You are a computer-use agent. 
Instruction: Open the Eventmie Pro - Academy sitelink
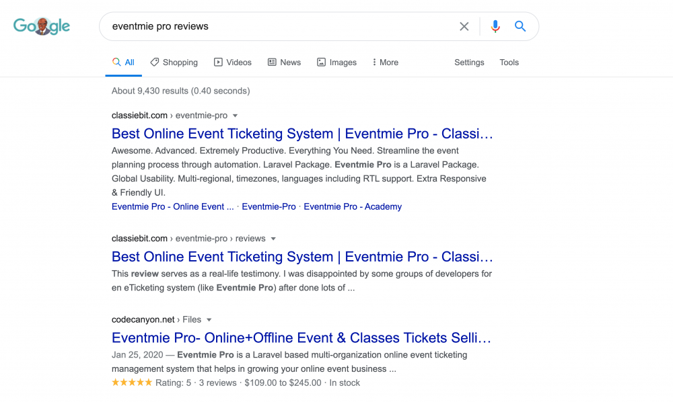pyautogui.click(x=353, y=206)
